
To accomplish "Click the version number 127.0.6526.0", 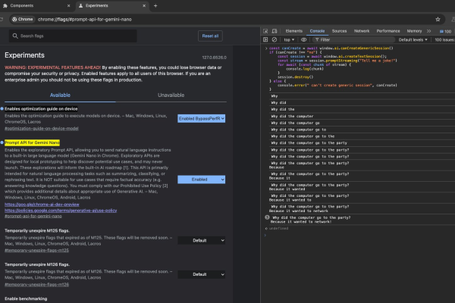I will 214,58.
